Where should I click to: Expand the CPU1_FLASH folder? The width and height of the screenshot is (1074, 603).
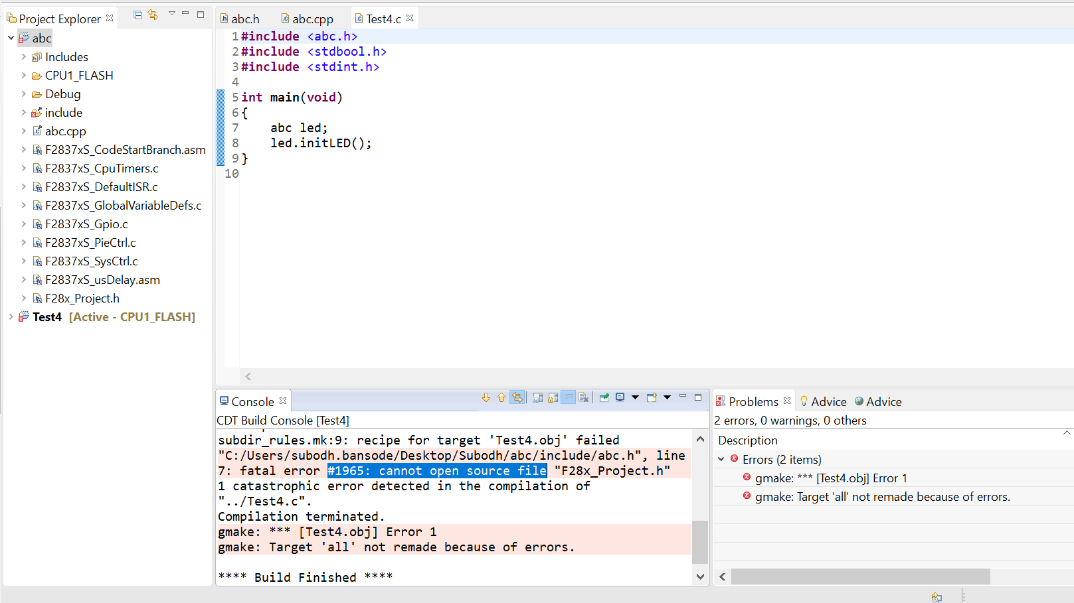click(24, 75)
